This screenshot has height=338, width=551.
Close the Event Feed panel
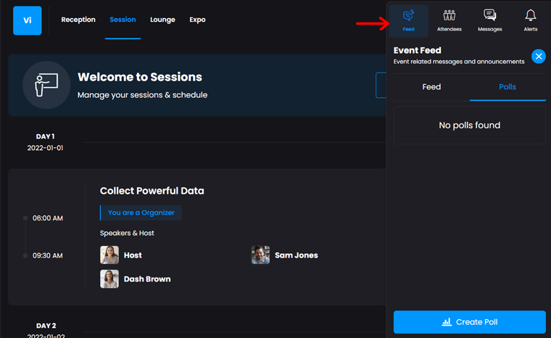[538, 57]
